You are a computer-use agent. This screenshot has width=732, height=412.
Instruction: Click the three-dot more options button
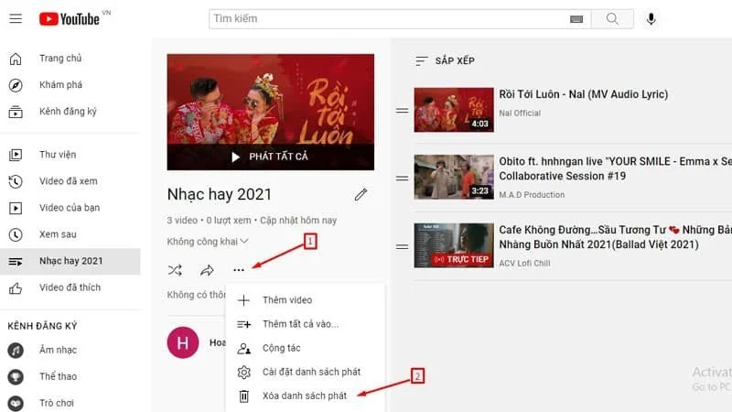pyautogui.click(x=239, y=270)
